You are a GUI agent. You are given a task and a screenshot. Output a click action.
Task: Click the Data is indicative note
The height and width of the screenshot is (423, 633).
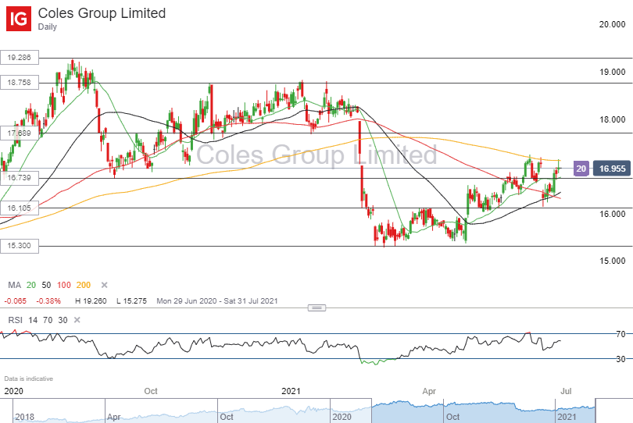29,379
